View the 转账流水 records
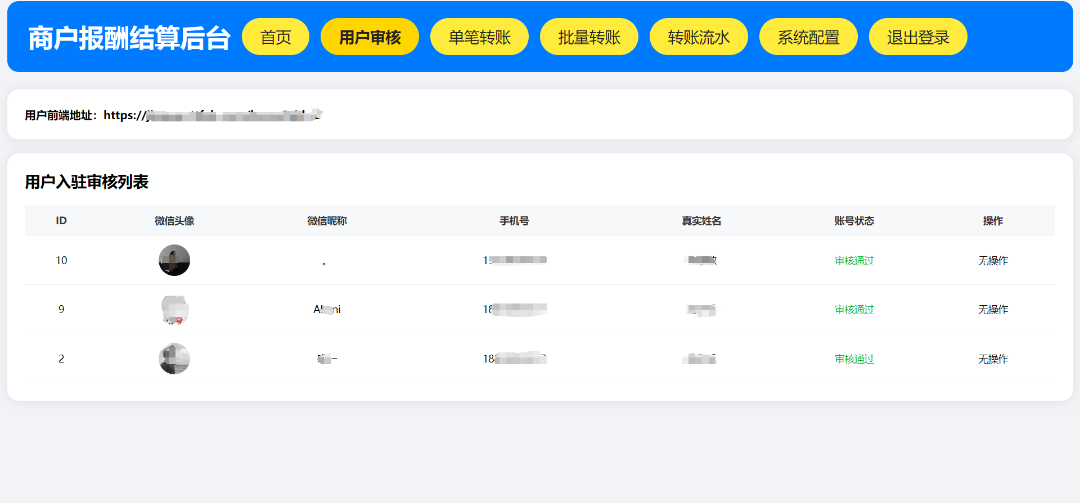Image resolution: width=1080 pixels, height=503 pixels. point(699,37)
